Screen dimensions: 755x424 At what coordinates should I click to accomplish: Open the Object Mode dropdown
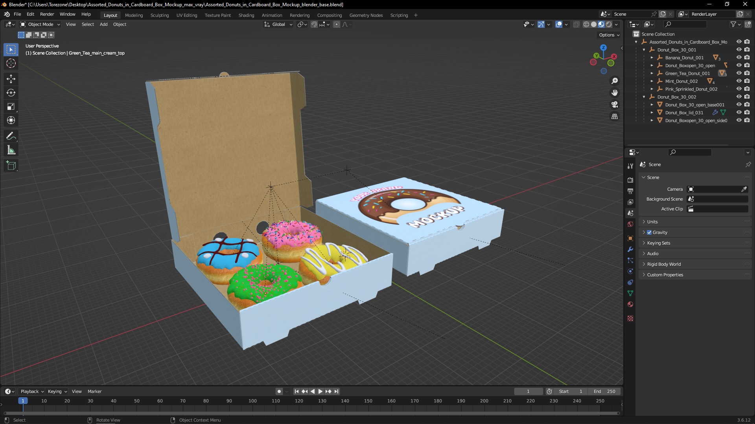(x=40, y=24)
